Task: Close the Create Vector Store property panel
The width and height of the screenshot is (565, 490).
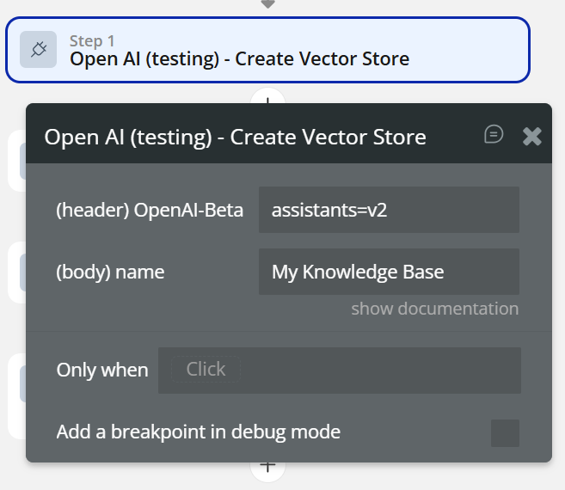Action: point(532,136)
